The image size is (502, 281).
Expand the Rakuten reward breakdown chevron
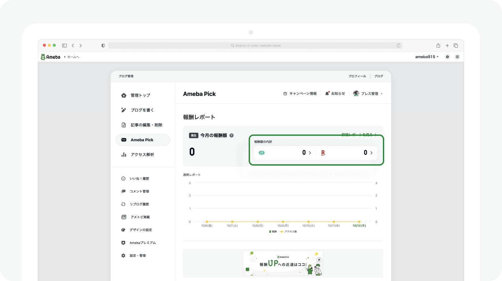pos(371,153)
